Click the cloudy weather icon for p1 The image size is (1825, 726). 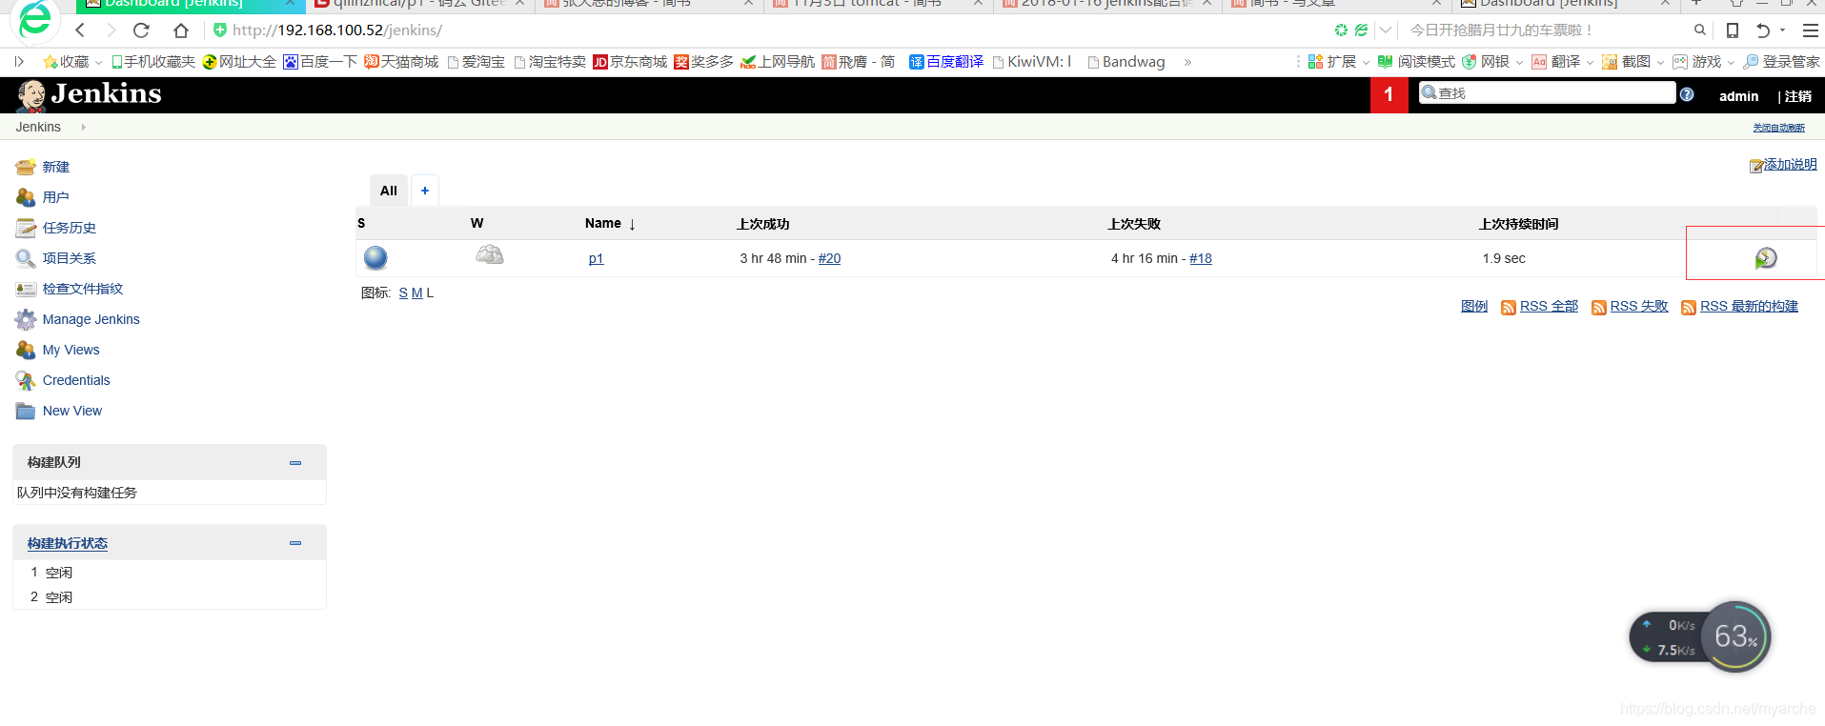coord(489,255)
